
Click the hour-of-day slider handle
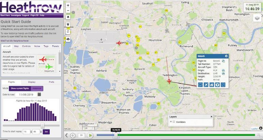click(x=43, y=126)
